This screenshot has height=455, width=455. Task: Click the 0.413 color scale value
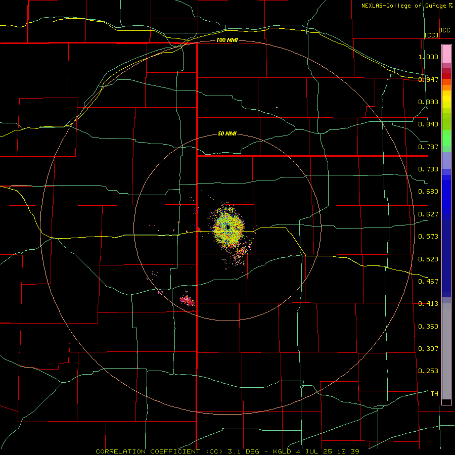click(x=428, y=304)
